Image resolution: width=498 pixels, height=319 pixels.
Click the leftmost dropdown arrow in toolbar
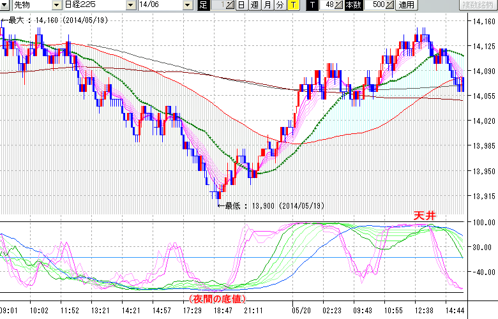(6, 5)
